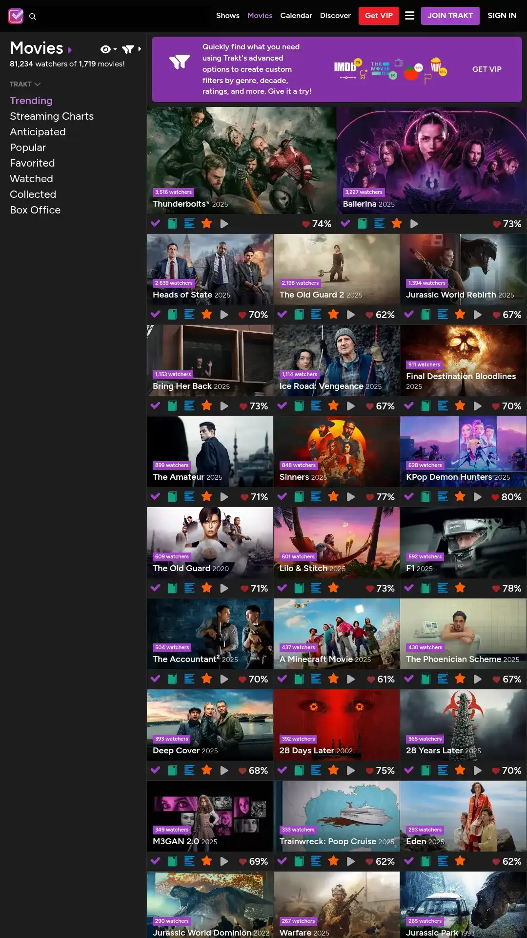Click the SIGN IN link
The height and width of the screenshot is (938, 527).
[502, 16]
